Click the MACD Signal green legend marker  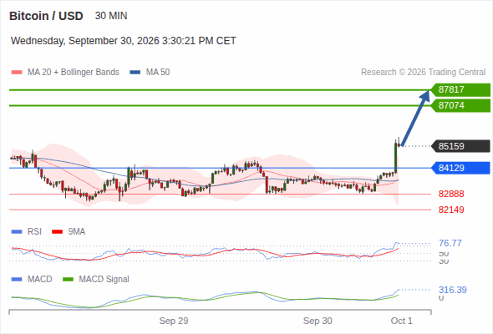(68, 280)
